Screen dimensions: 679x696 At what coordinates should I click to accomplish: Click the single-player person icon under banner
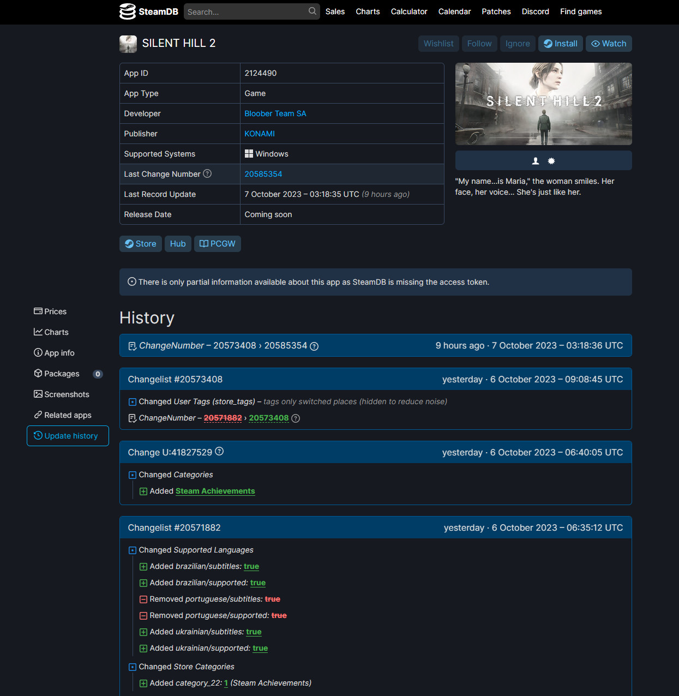(x=536, y=161)
